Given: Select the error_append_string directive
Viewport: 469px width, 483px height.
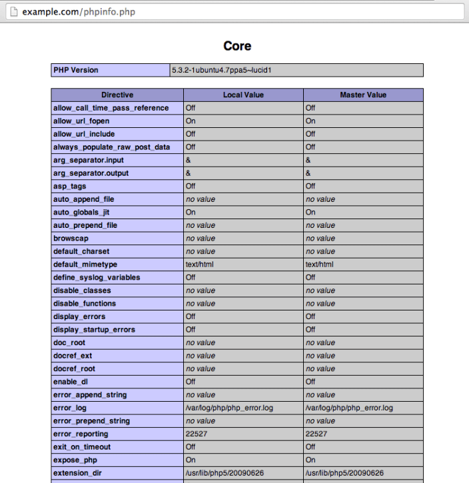Looking at the screenshot, I should coord(90,395).
